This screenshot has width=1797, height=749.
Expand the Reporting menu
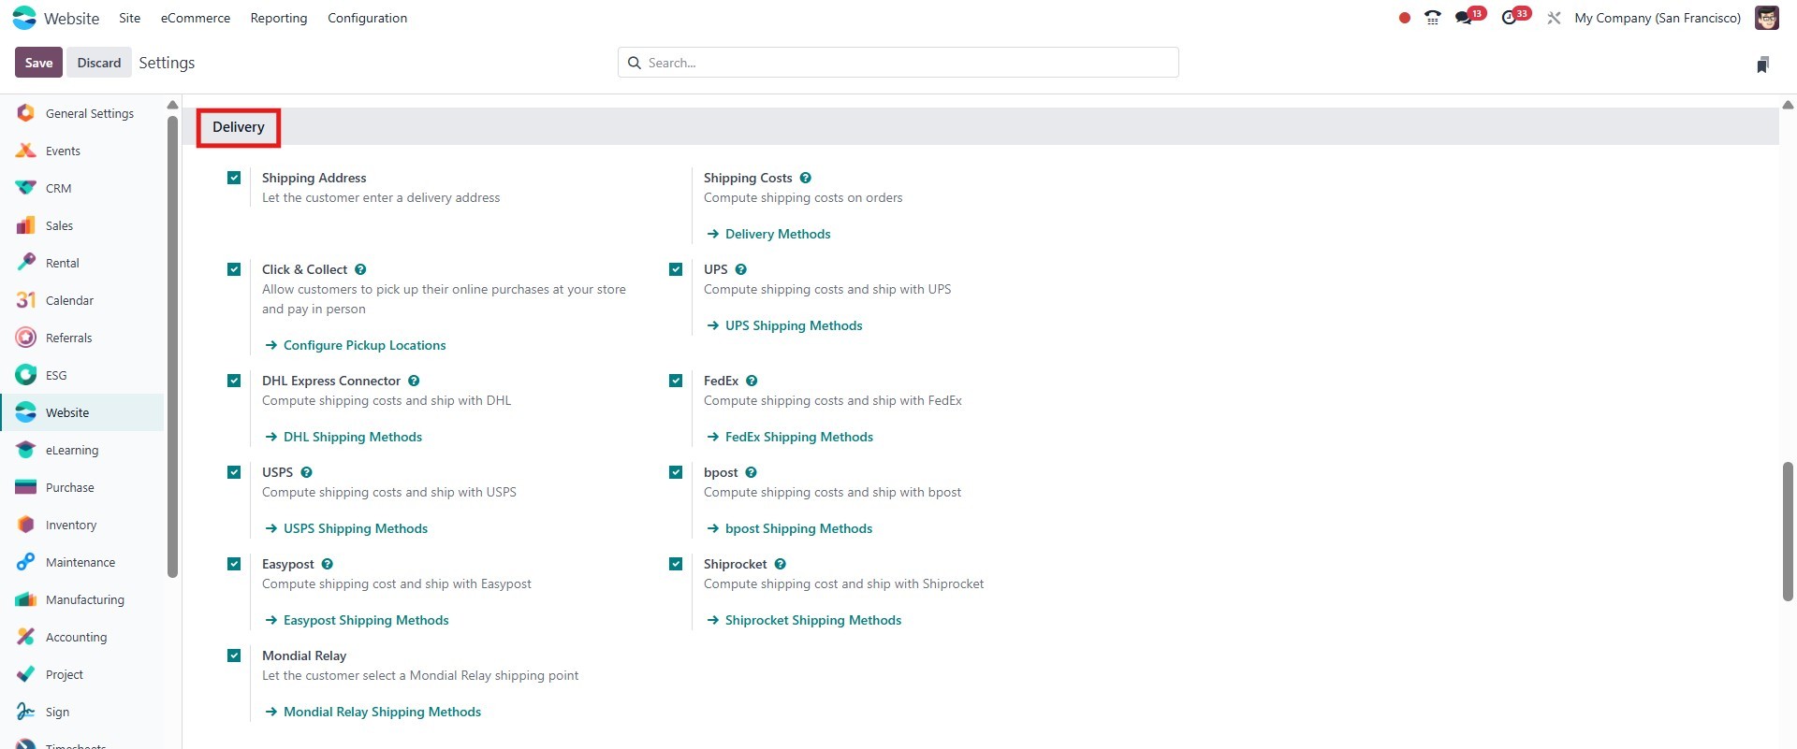(279, 18)
